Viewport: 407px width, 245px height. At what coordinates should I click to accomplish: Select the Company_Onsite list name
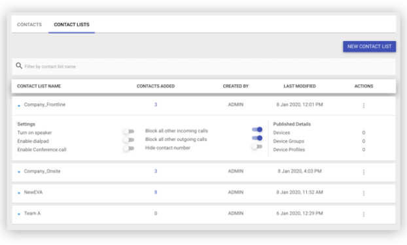coord(42,171)
